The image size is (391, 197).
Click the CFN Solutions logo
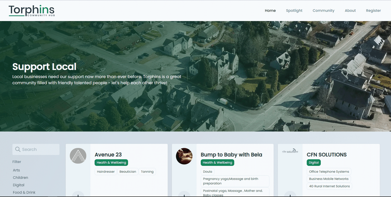pos(290,151)
